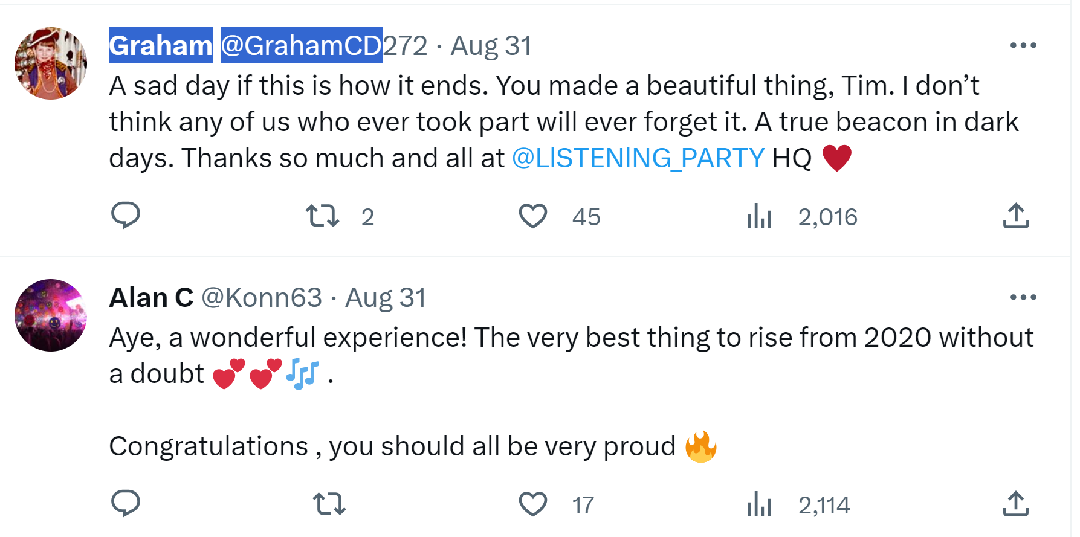
Task: Open Alan C's profile via display name
Action: pyautogui.click(x=151, y=298)
